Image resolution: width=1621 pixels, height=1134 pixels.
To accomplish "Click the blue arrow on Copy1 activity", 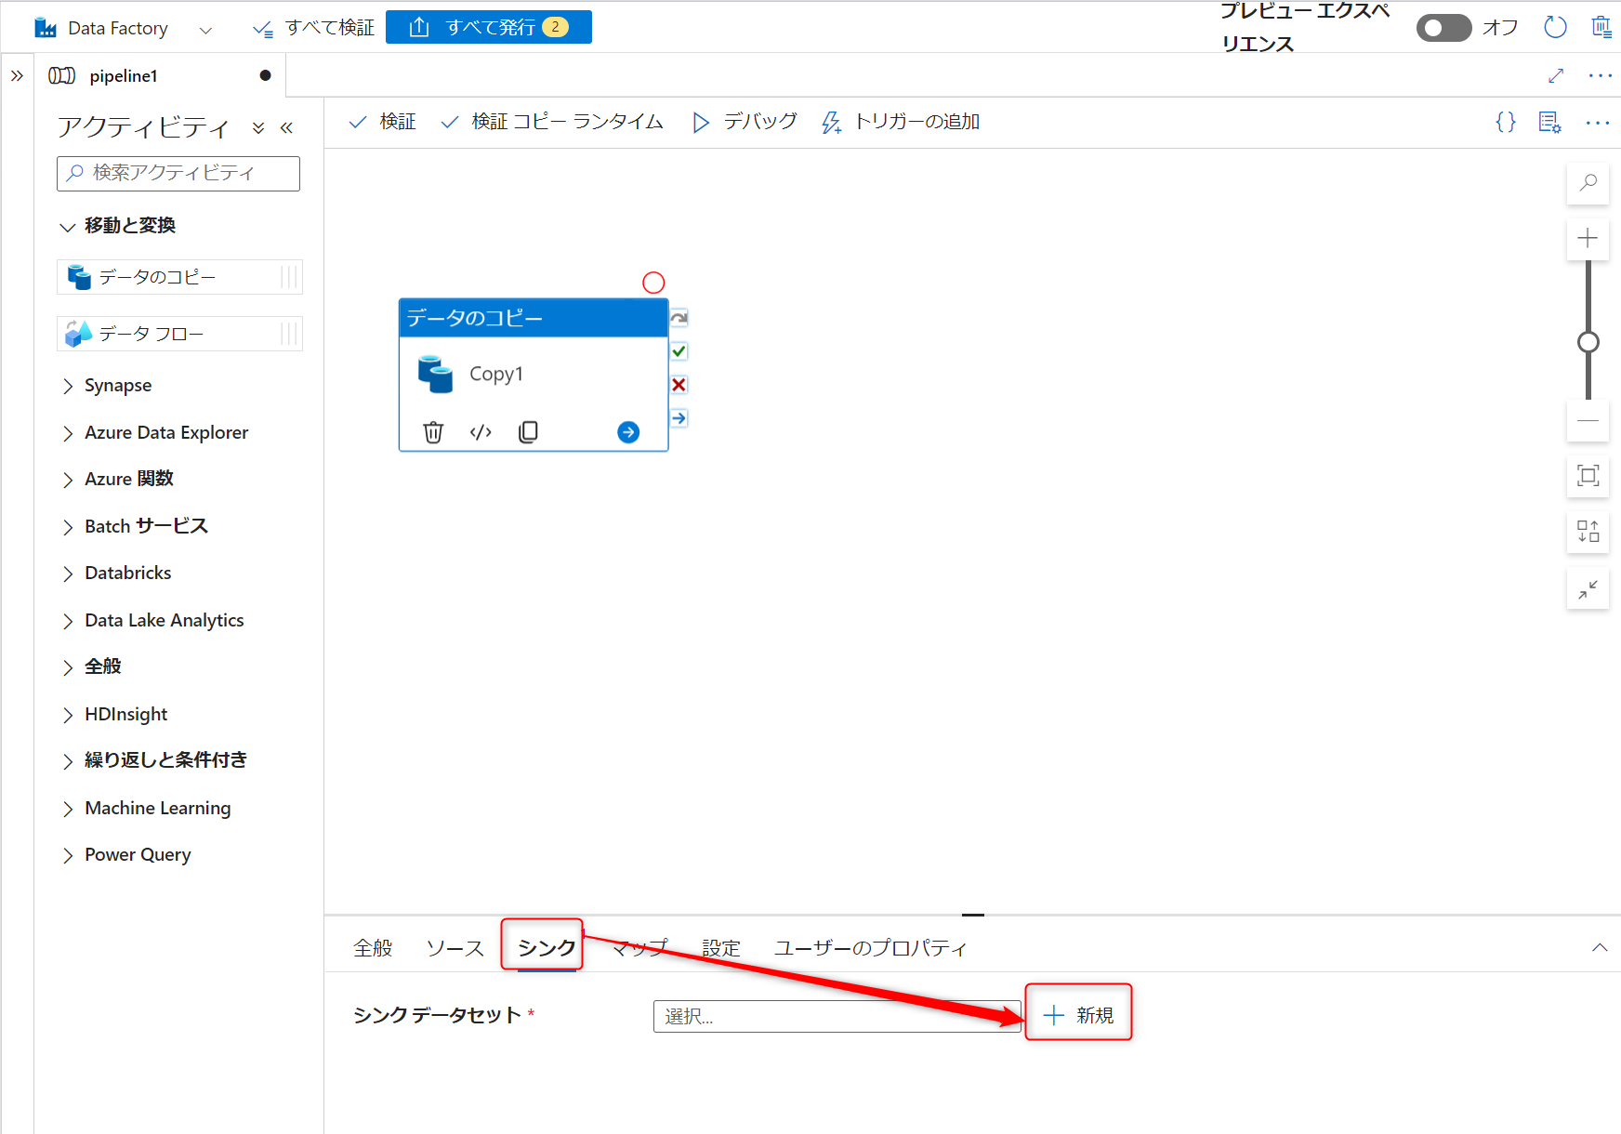I will (628, 432).
